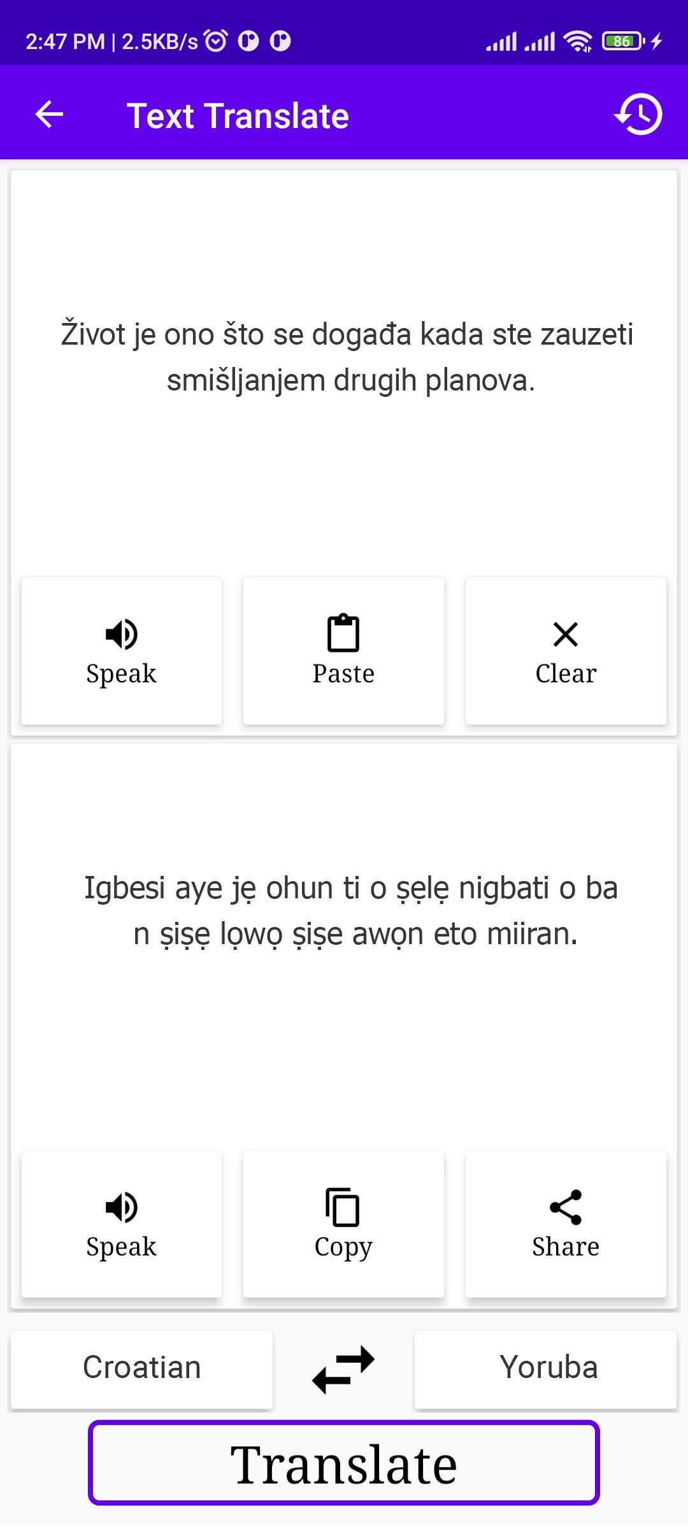
Task: Click the Translate button
Action: (x=344, y=1463)
